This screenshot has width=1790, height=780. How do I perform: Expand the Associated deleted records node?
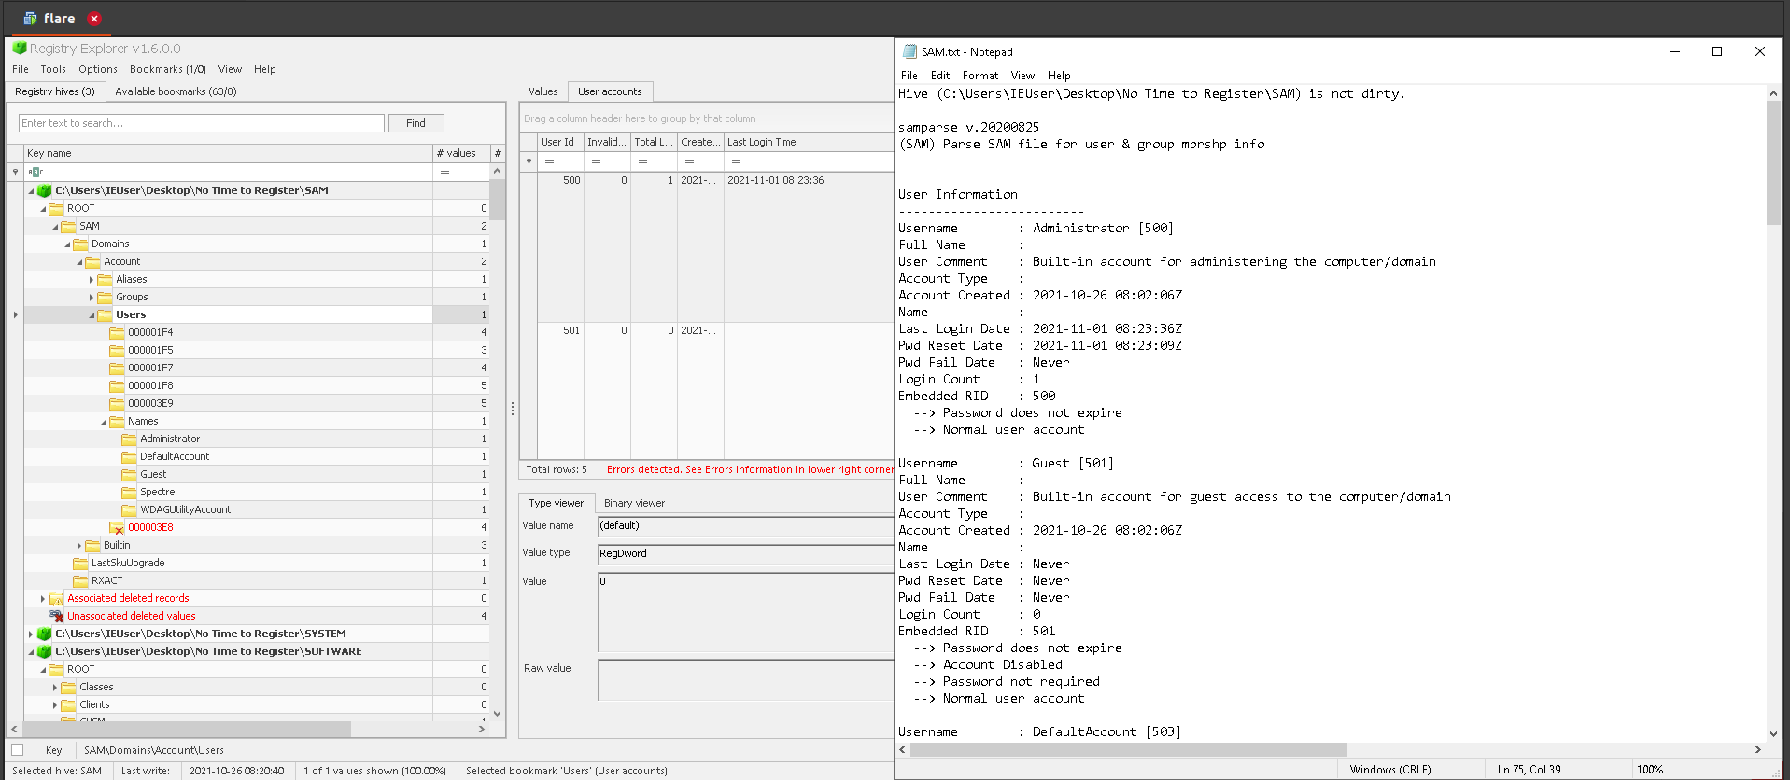[x=43, y=598]
